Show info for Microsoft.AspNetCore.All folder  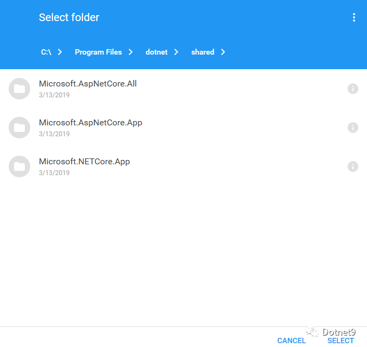point(353,89)
